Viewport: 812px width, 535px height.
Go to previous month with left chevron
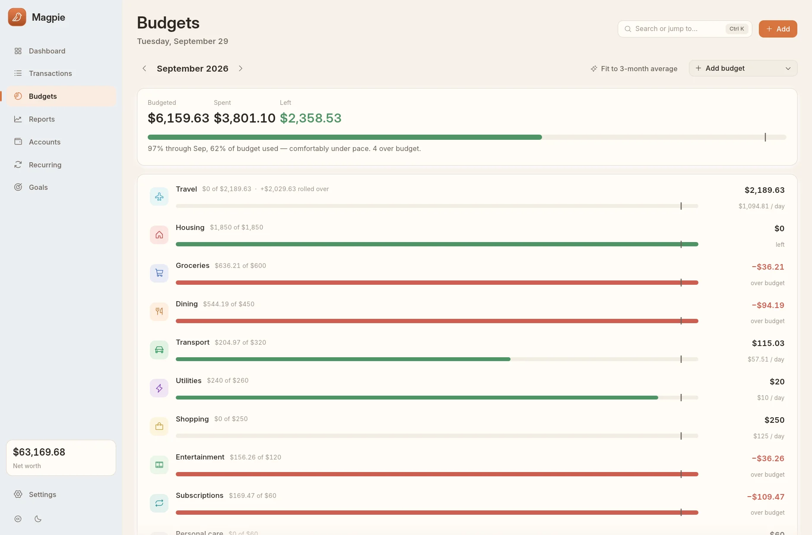[x=144, y=69]
